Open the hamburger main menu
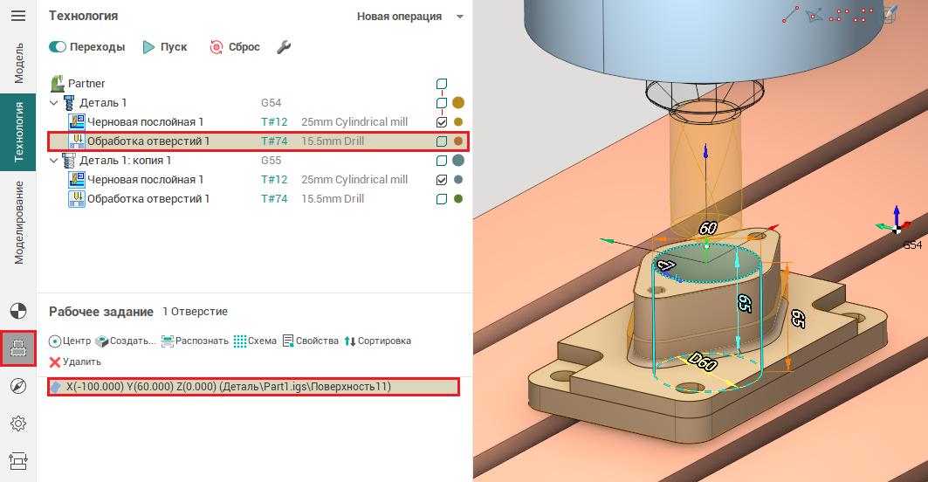 tap(17, 17)
